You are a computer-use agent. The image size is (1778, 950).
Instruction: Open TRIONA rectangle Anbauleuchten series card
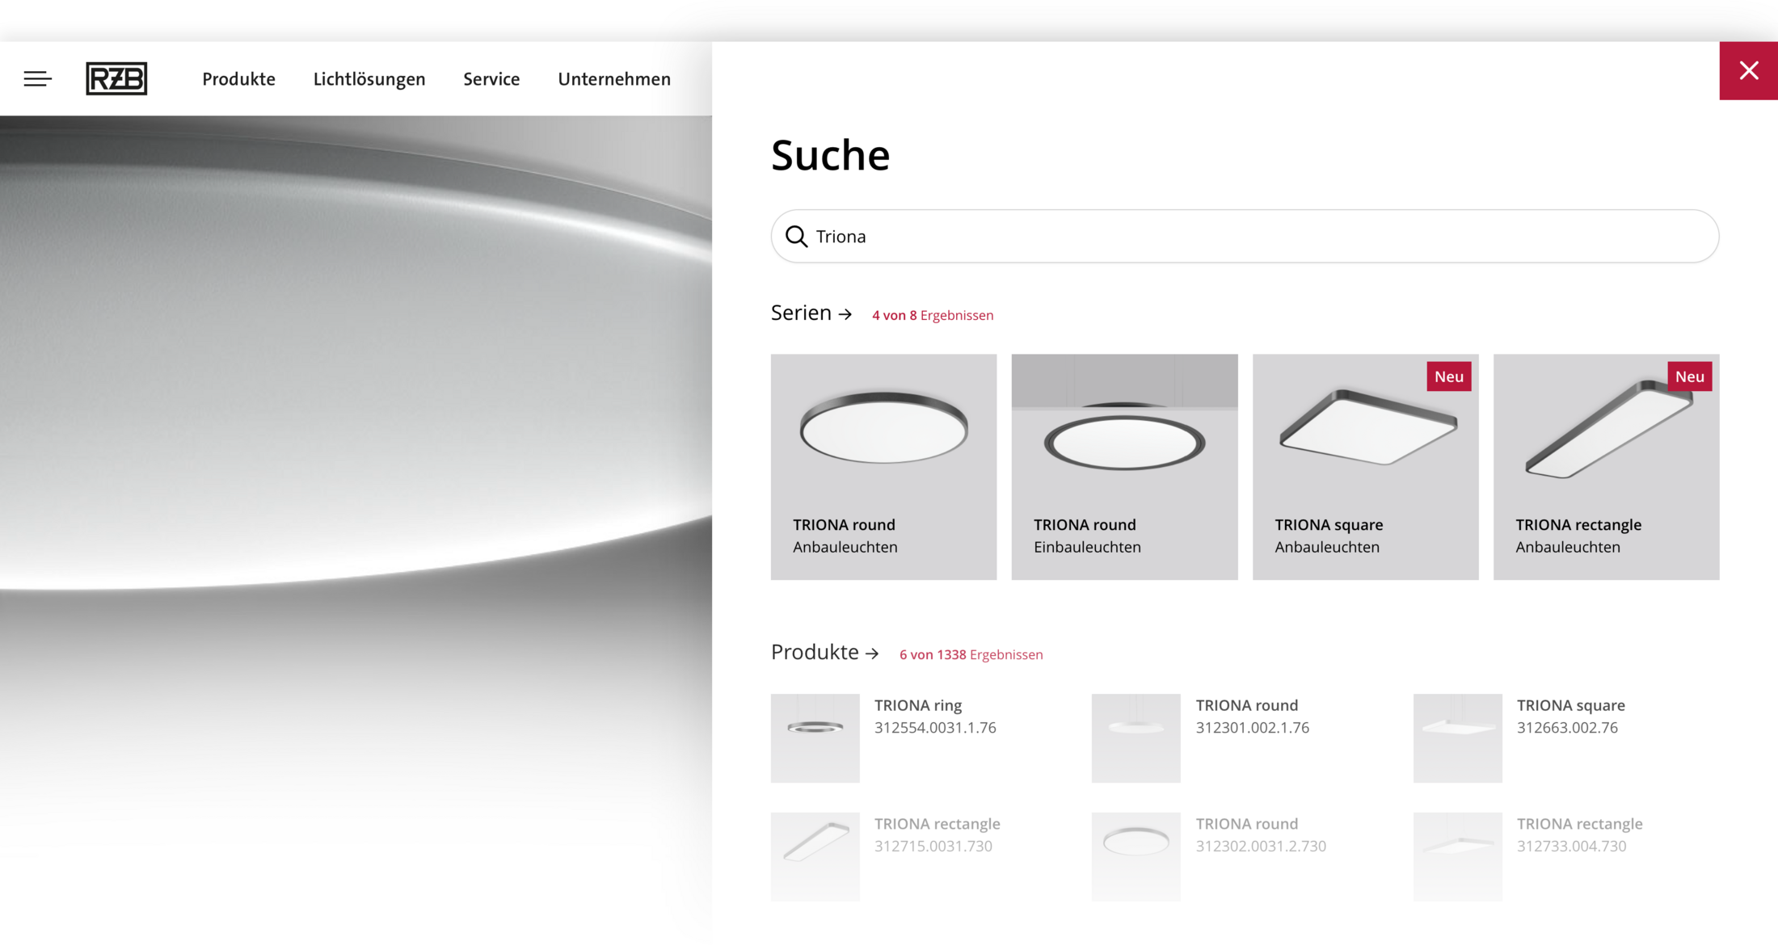[x=1605, y=466]
